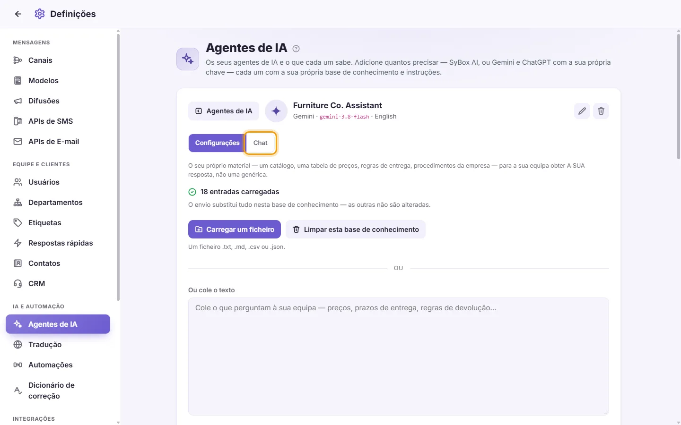The height and width of the screenshot is (425, 681).
Task: Click the Difusões megaphone icon
Action: (x=18, y=101)
